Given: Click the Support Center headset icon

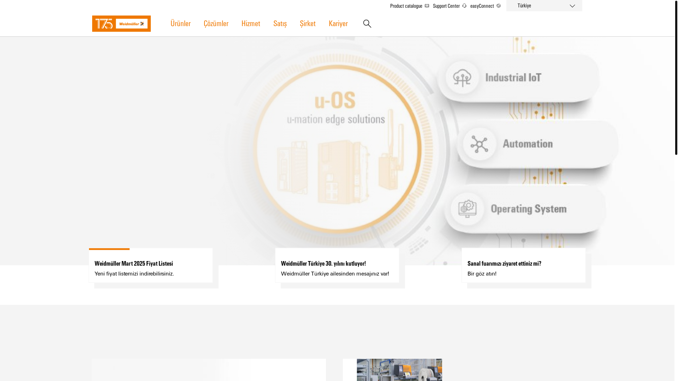Looking at the screenshot, I should 464,6.
